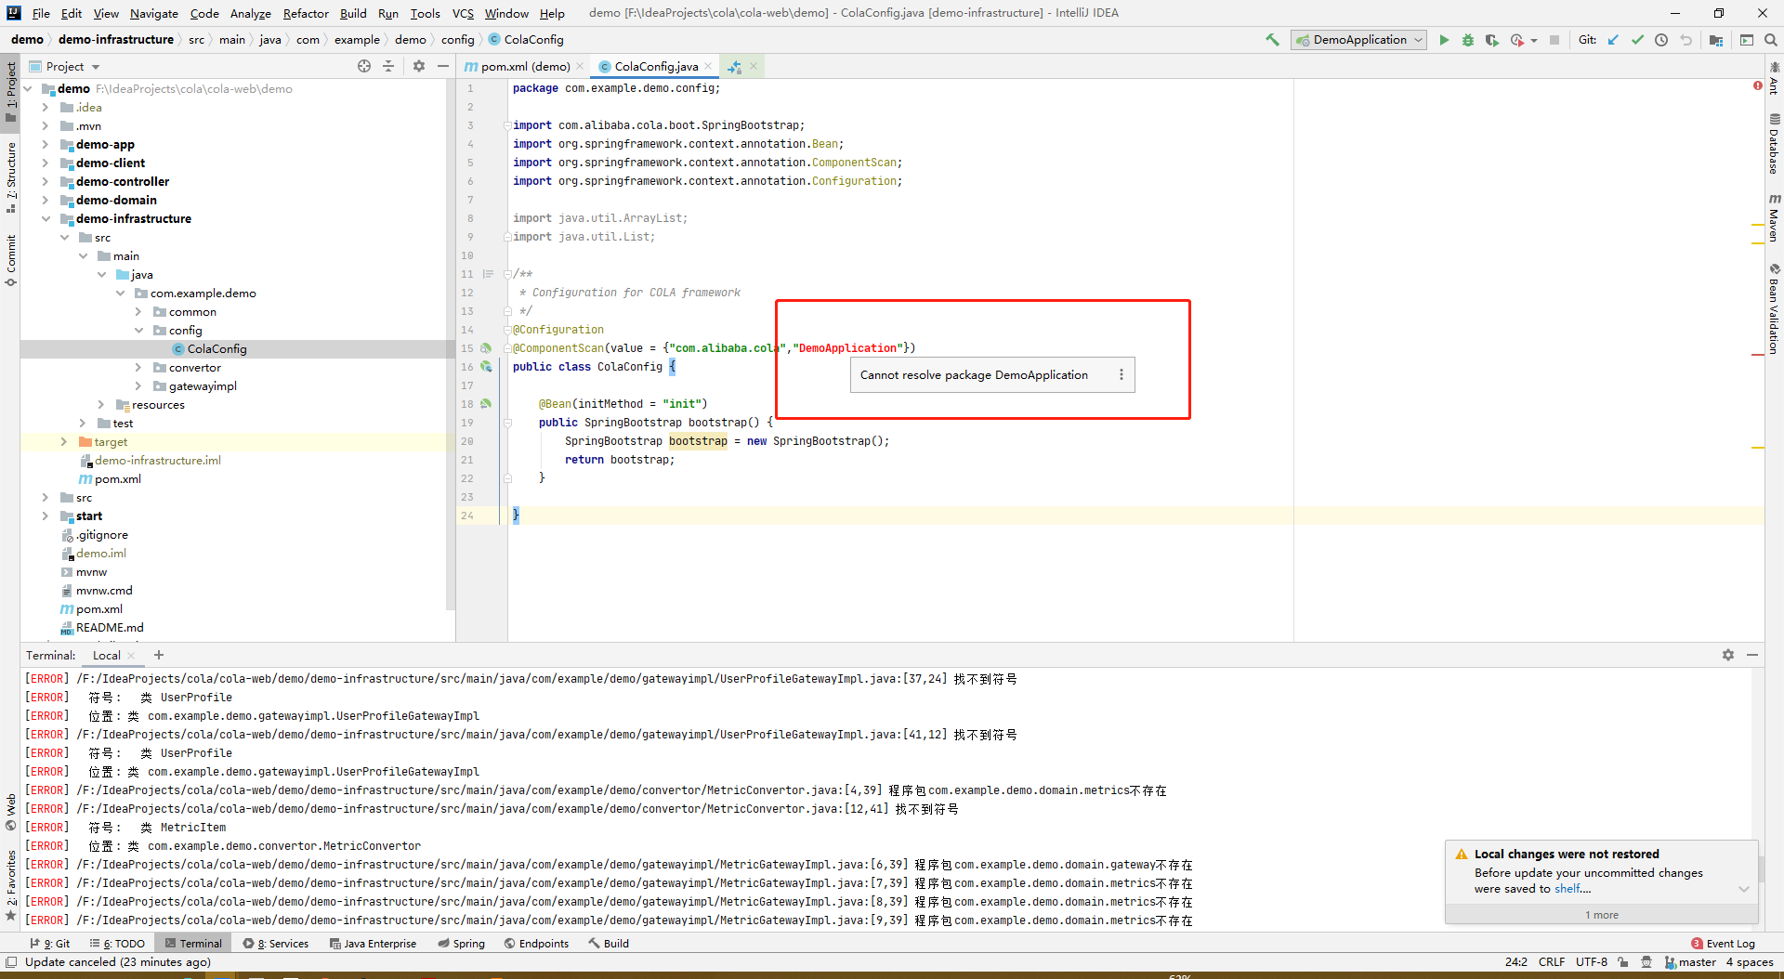Run with coverage icon in toolbar
This screenshot has height=979, width=1784.
point(1492,40)
